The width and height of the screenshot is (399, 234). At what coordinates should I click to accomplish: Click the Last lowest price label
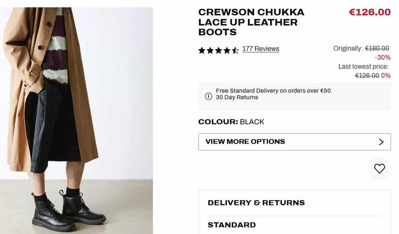click(363, 67)
